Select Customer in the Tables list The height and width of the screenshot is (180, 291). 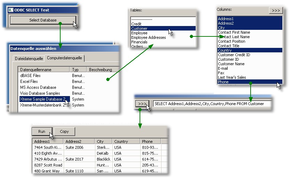pos(139,28)
